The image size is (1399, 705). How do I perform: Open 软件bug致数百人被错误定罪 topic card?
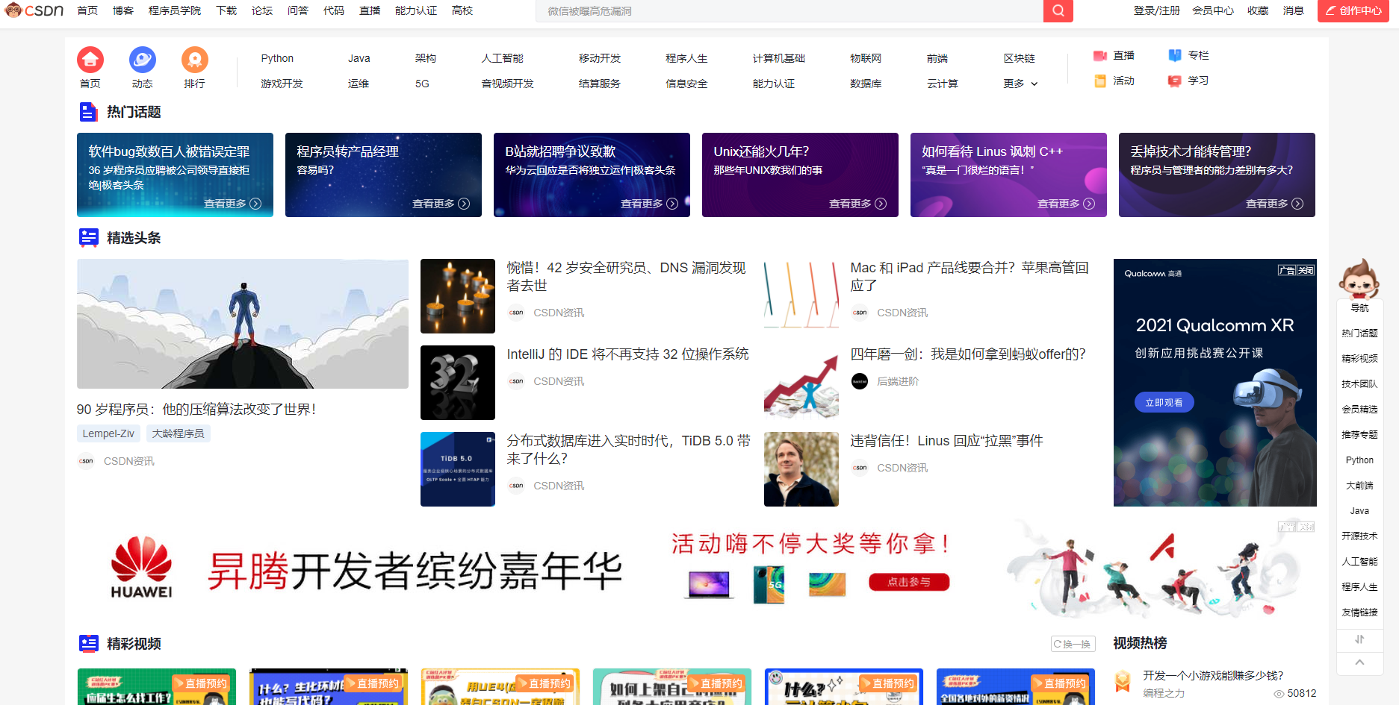tap(175, 175)
